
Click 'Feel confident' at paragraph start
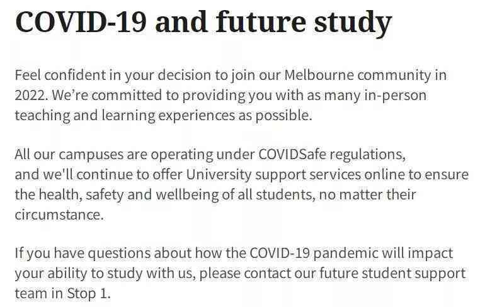[x=60, y=75]
